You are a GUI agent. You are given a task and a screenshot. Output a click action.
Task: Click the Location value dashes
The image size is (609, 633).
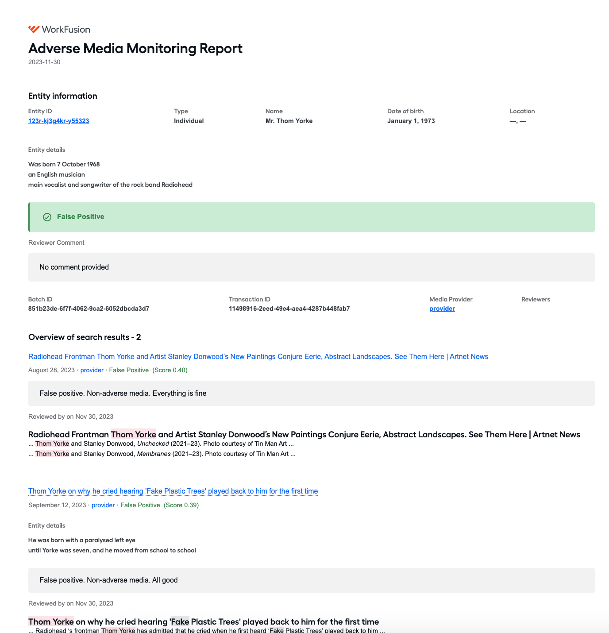(x=518, y=121)
